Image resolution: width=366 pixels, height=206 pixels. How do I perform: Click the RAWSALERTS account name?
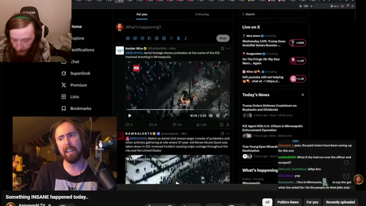pos(139,134)
